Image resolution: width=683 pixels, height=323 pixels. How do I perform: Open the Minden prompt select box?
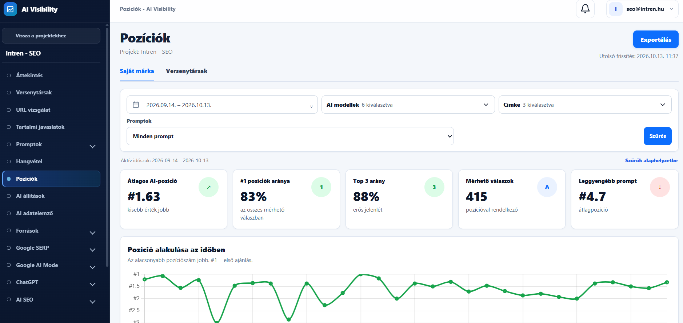click(x=290, y=136)
